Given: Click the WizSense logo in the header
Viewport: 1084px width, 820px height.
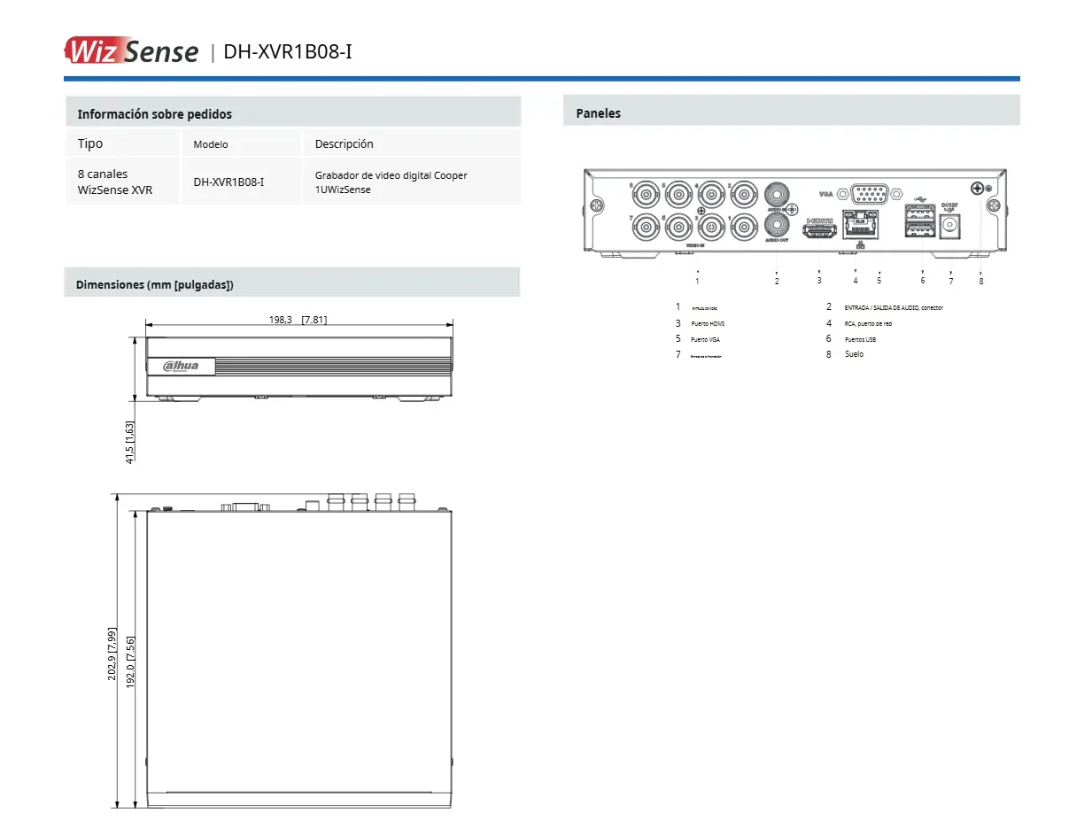Looking at the screenshot, I should pos(131,50).
